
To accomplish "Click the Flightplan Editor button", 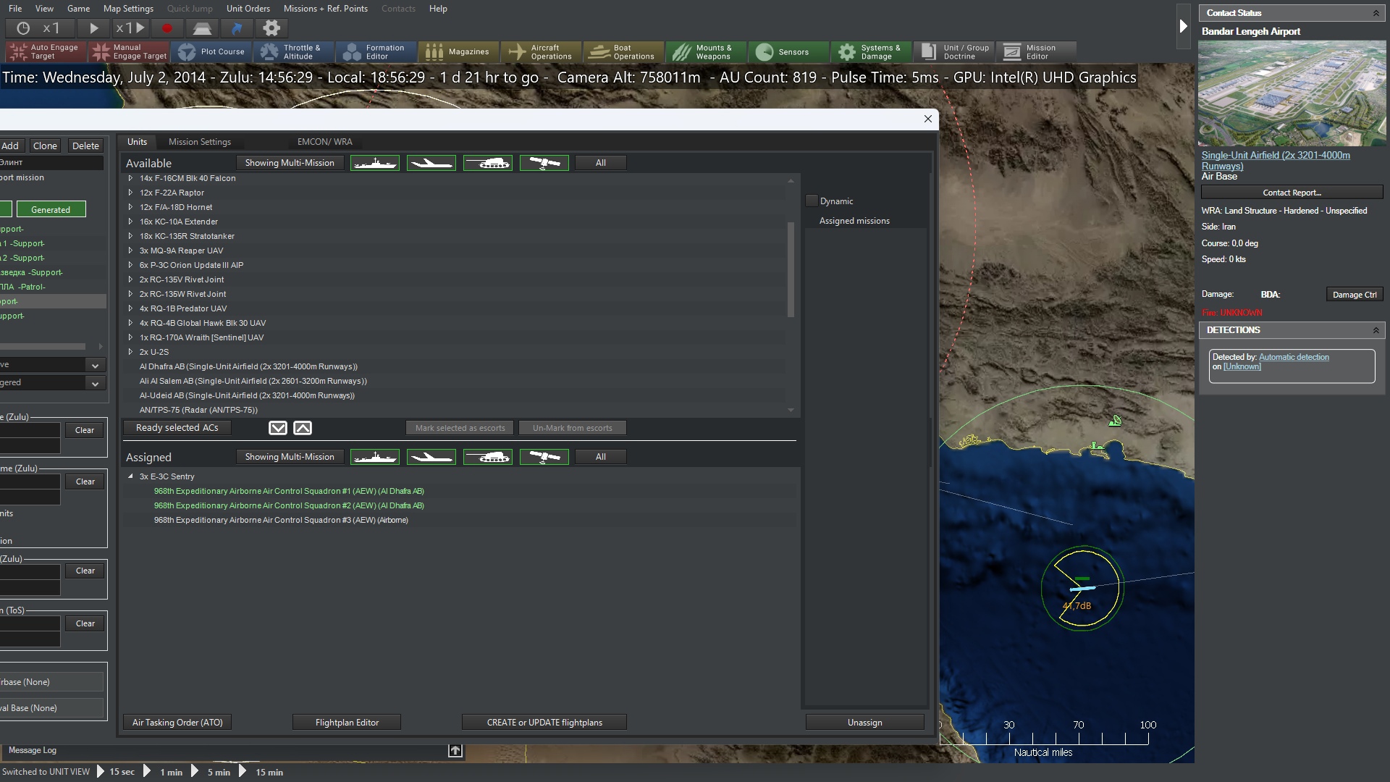I will (x=347, y=723).
